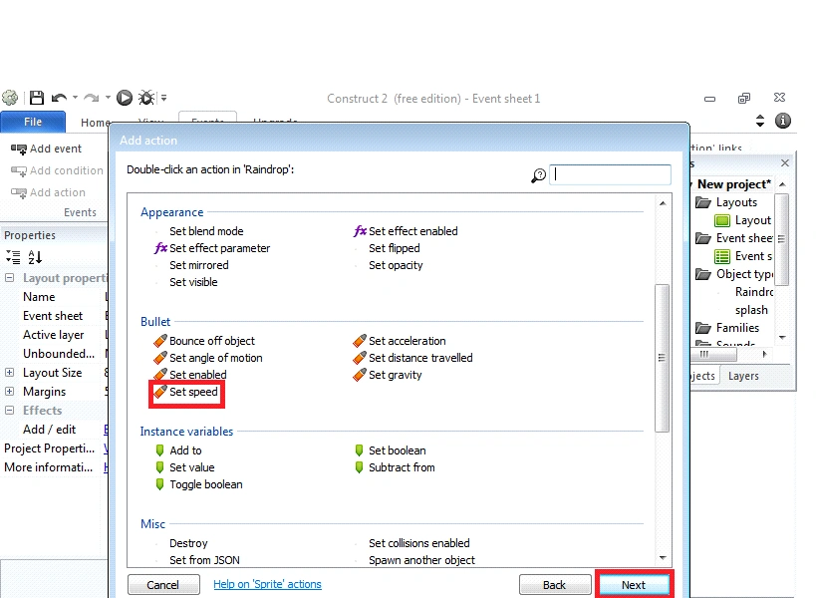Screen dimensions: 816x598
Task: Select Toggle boolean action
Action: pyautogui.click(x=199, y=484)
